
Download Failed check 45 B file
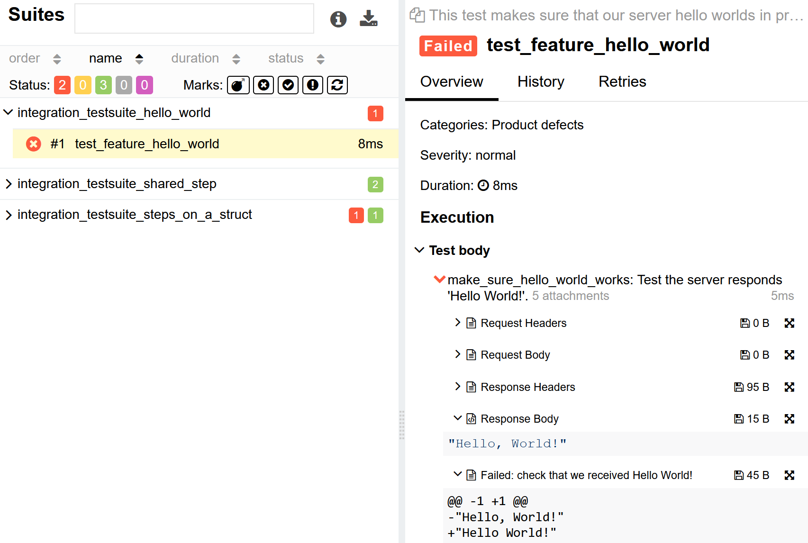pyautogui.click(x=752, y=475)
